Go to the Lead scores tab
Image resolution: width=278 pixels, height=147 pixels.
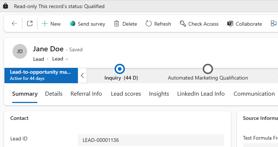coord(126,94)
